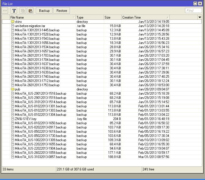Select the skins folder icon
This screenshot has height=180, width=205.
click(x=13, y=21)
